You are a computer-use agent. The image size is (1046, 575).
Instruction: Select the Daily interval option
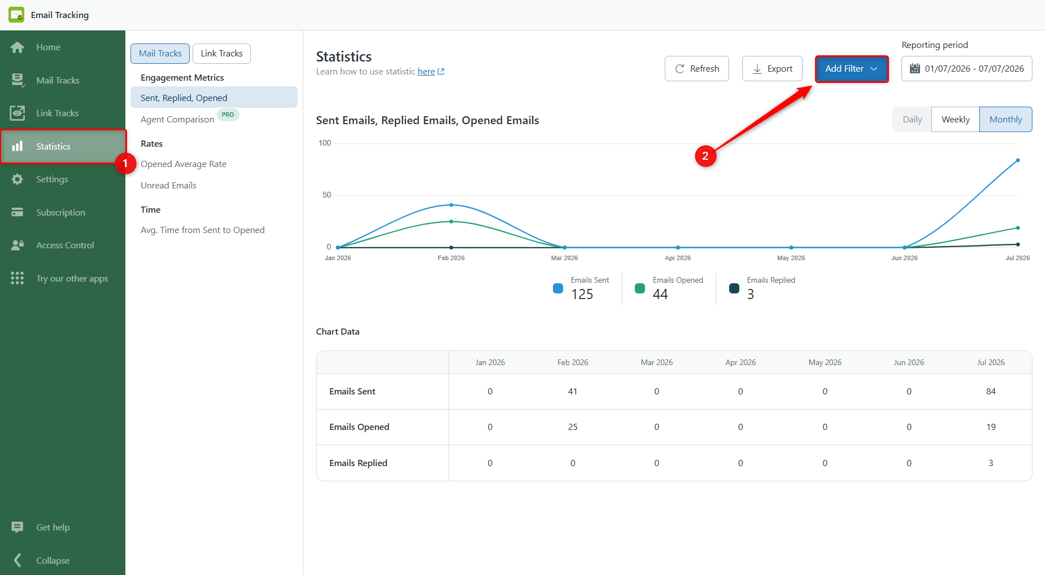coord(912,120)
